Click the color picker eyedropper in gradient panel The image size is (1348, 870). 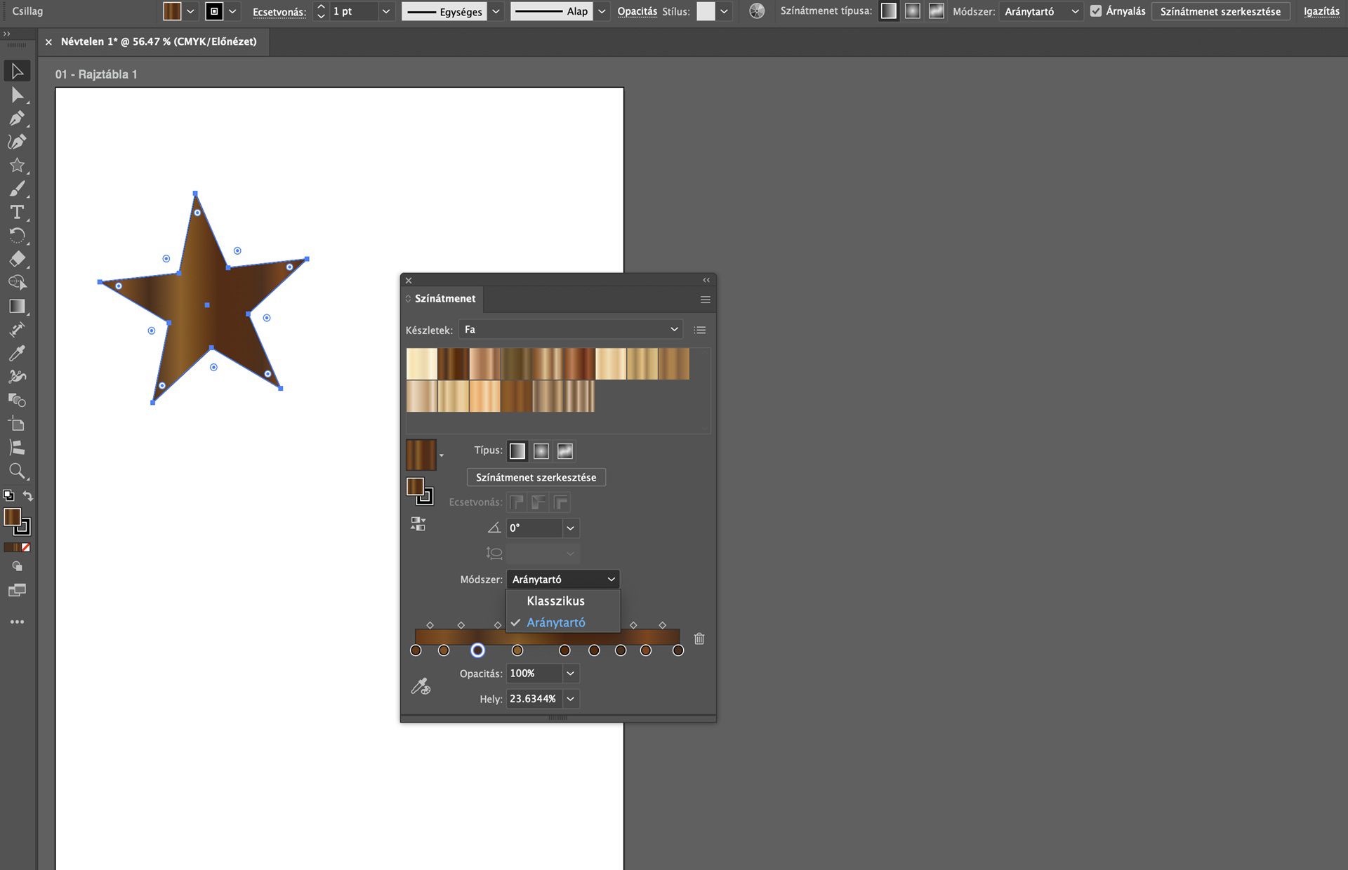[x=421, y=686]
